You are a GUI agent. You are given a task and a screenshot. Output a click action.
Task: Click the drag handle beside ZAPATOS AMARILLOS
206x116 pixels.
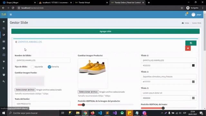click(x=16, y=42)
